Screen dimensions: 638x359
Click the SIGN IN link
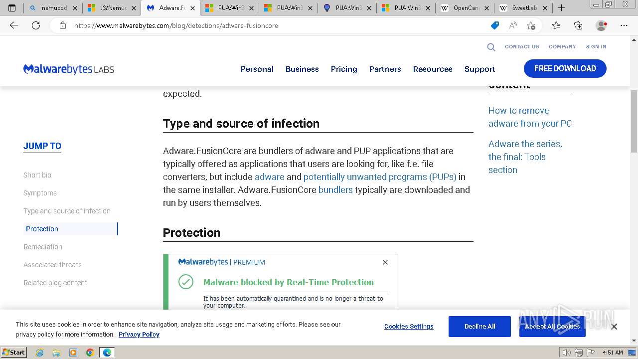596,46
